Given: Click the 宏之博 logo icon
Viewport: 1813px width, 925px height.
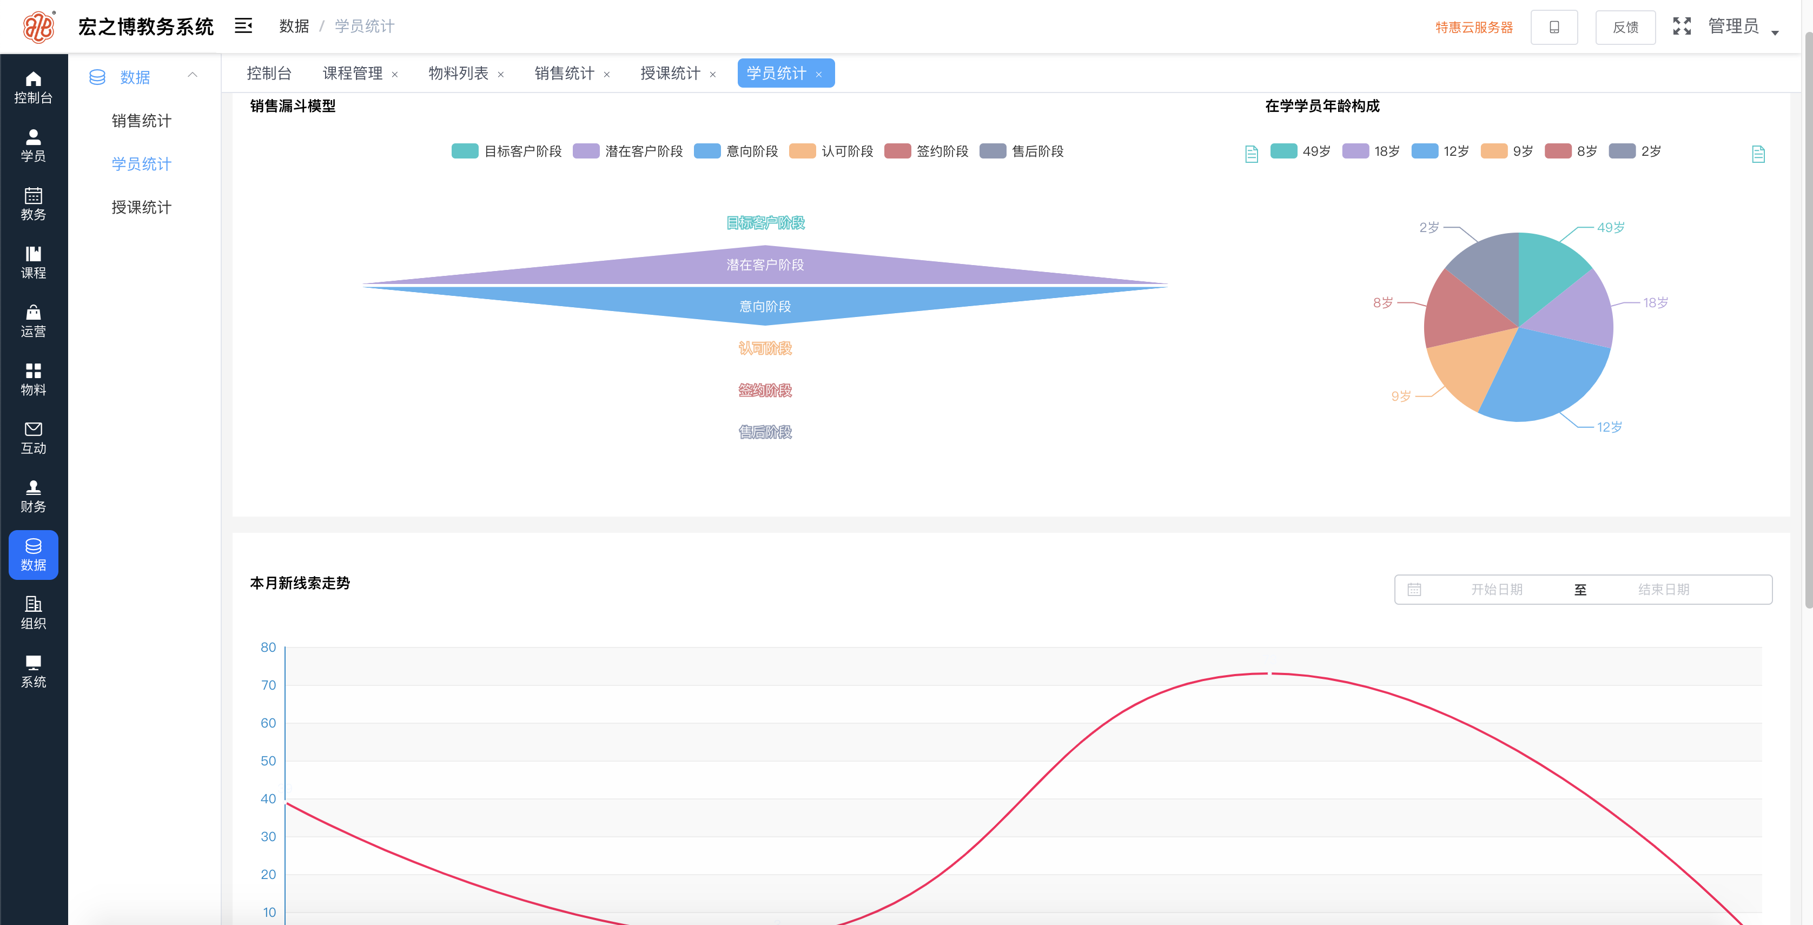Looking at the screenshot, I should 39,27.
